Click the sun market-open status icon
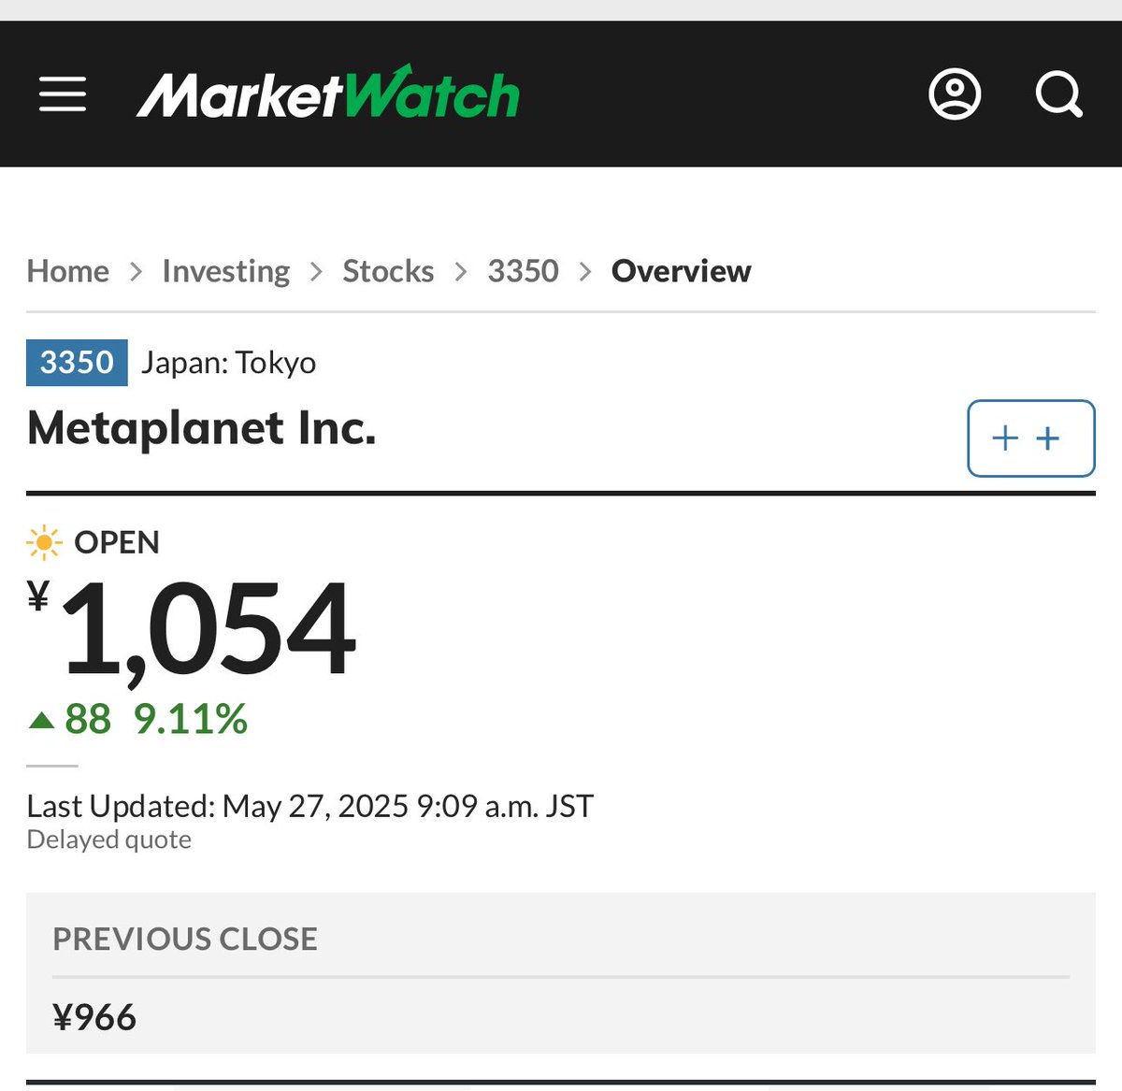The height and width of the screenshot is (1091, 1122). pyautogui.click(x=44, y=542)
